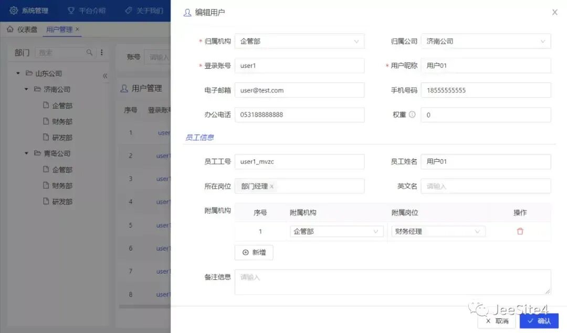The width and height of the screenshot is (567, 333).
Task: Click the 新增 button to add a row
Action: click(254, 253)
